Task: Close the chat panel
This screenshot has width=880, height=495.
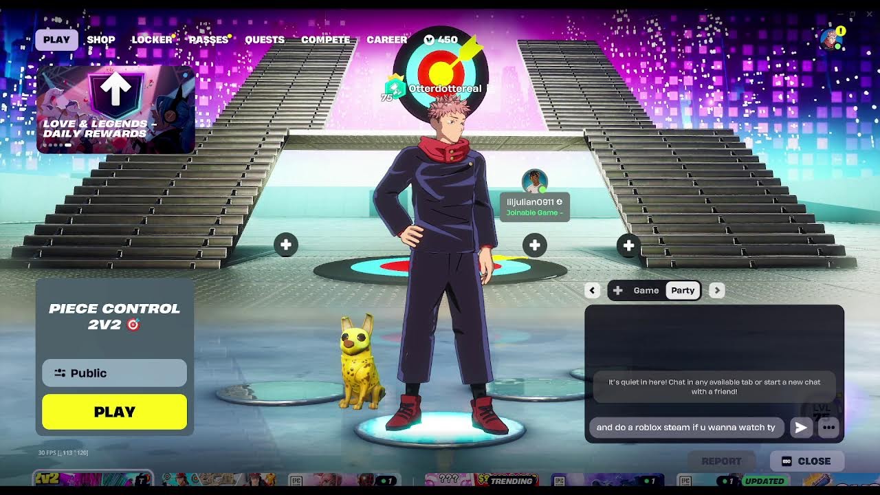Action: pos(806,461)
